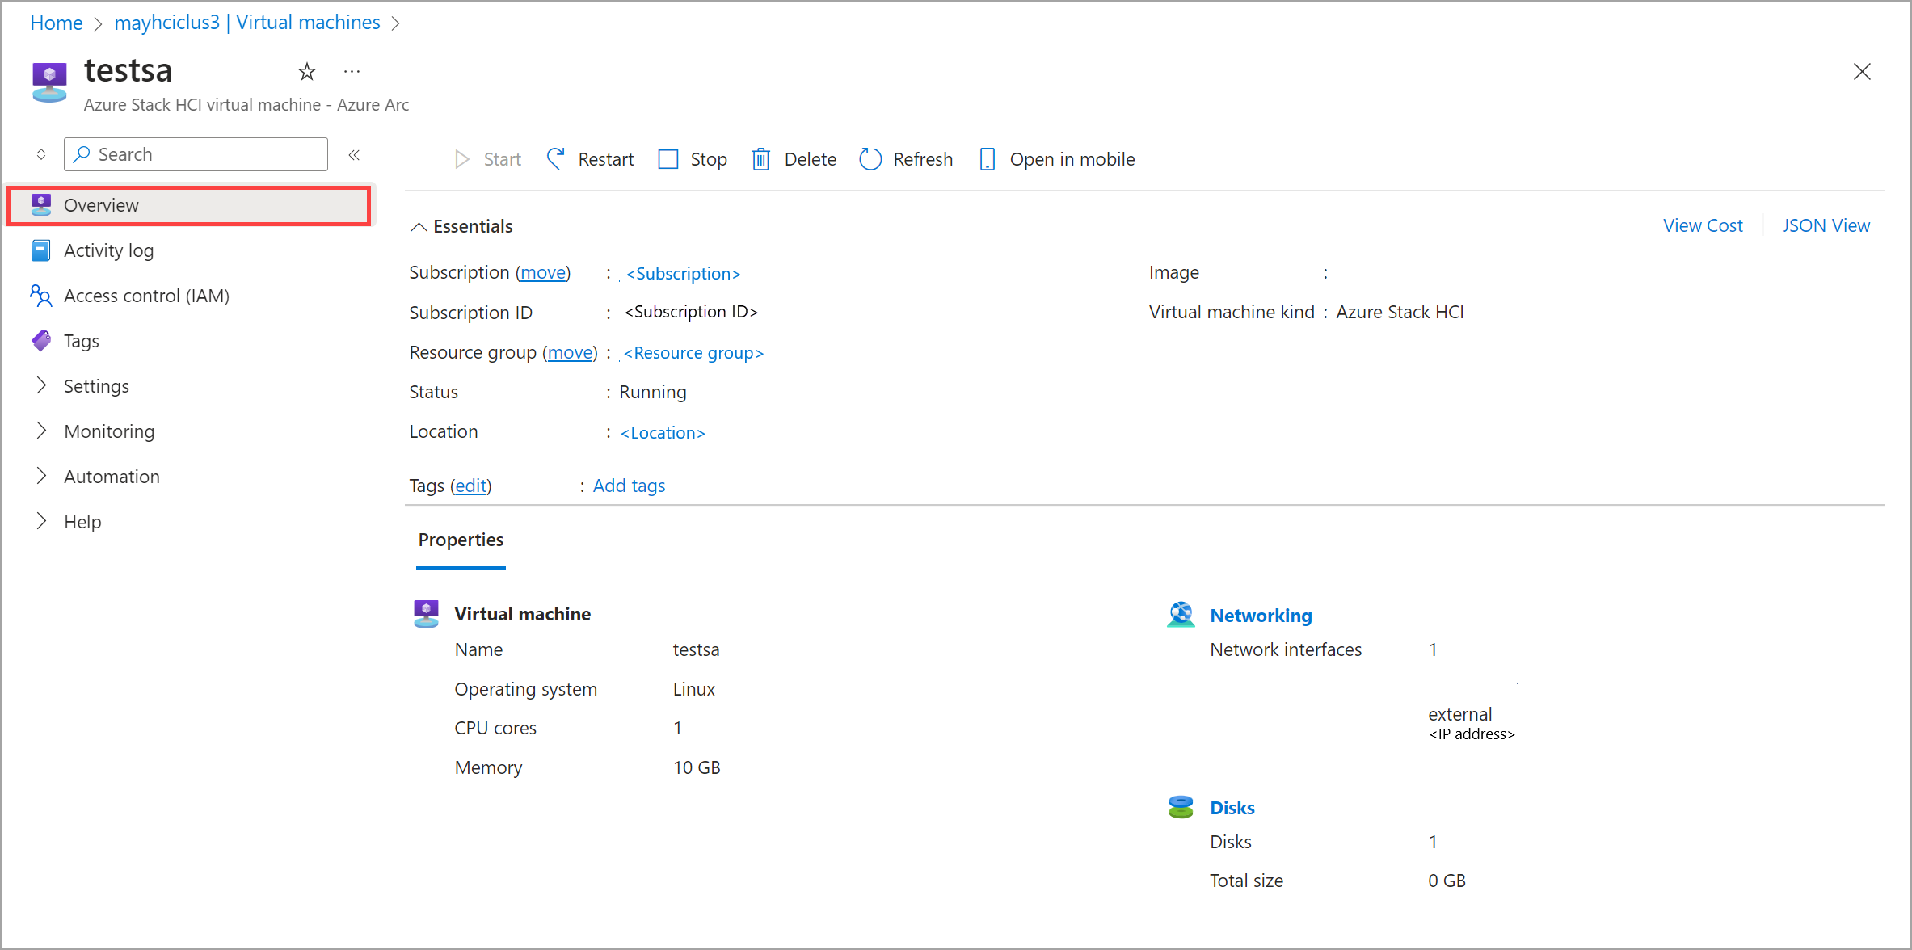Collapse the Essentials section
This screenshot has height=950, width=1912.
(x=419, y=227)
